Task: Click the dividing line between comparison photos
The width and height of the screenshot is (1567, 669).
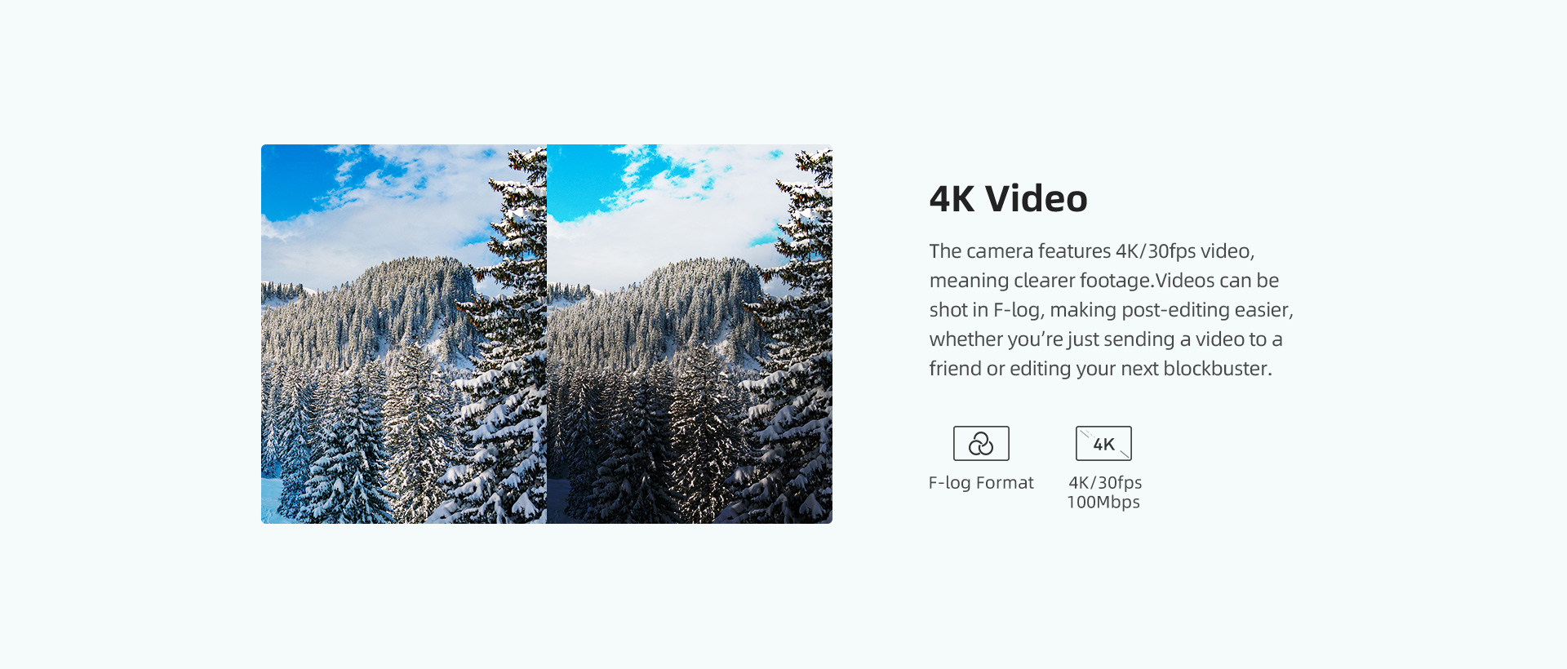Action: pyautogui.click(x=547, y=334)
